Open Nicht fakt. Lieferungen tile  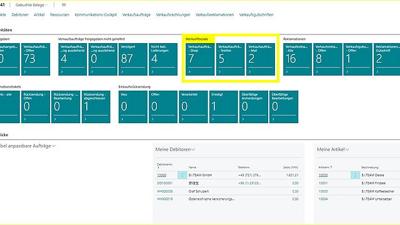(163, 59)
